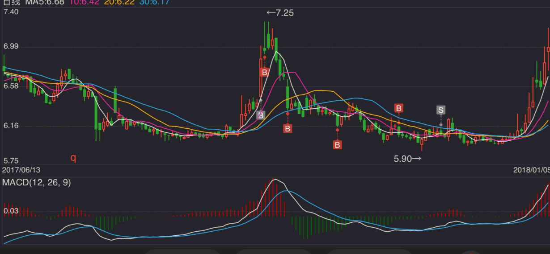
Task: Click the gray B trade marker
Action: [x=261, y=115]
